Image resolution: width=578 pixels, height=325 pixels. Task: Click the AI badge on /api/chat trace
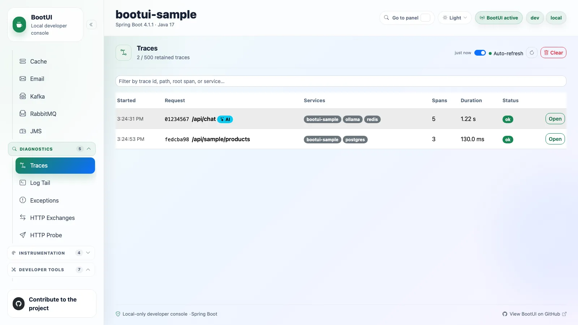click(225, 120)
